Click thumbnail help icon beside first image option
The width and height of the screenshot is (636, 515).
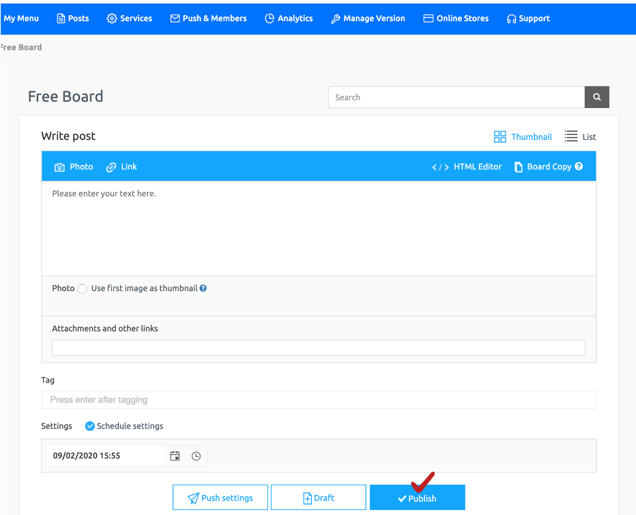click(x=203, y=288)
